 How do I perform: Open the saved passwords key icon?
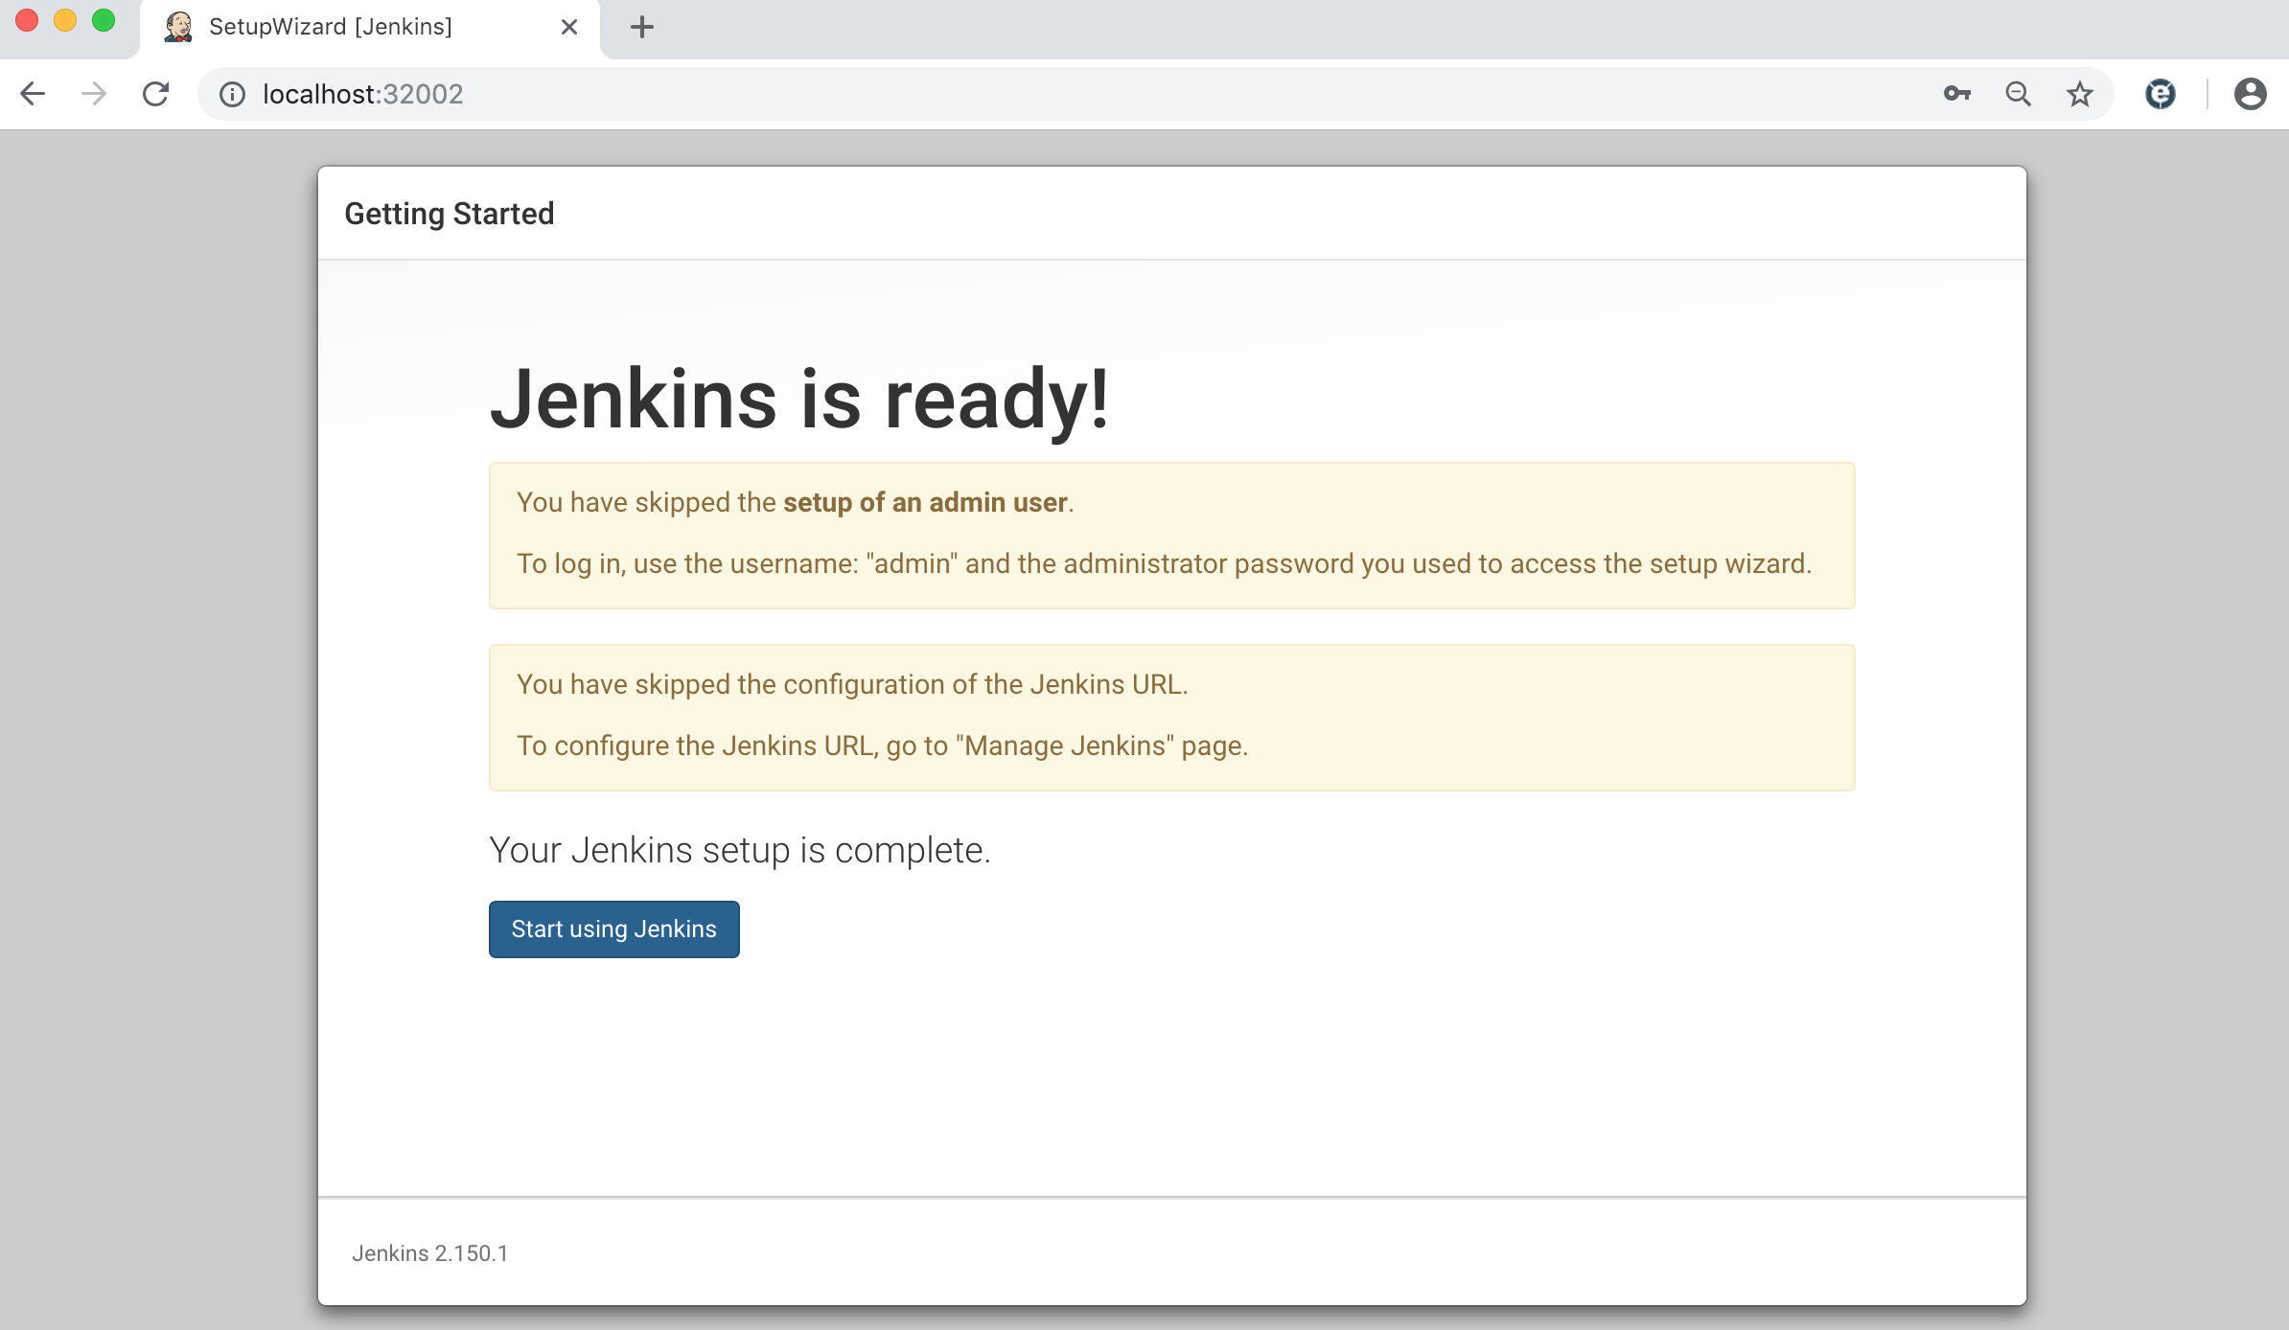(x=1956, y=93)
